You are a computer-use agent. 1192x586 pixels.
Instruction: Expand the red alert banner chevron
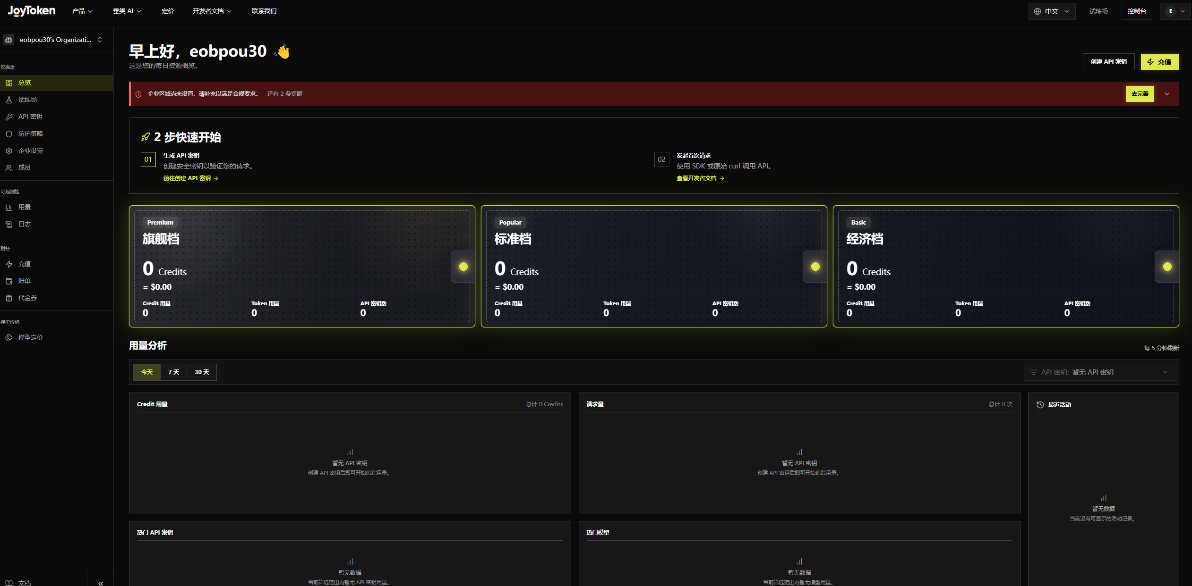point(1167,94)
